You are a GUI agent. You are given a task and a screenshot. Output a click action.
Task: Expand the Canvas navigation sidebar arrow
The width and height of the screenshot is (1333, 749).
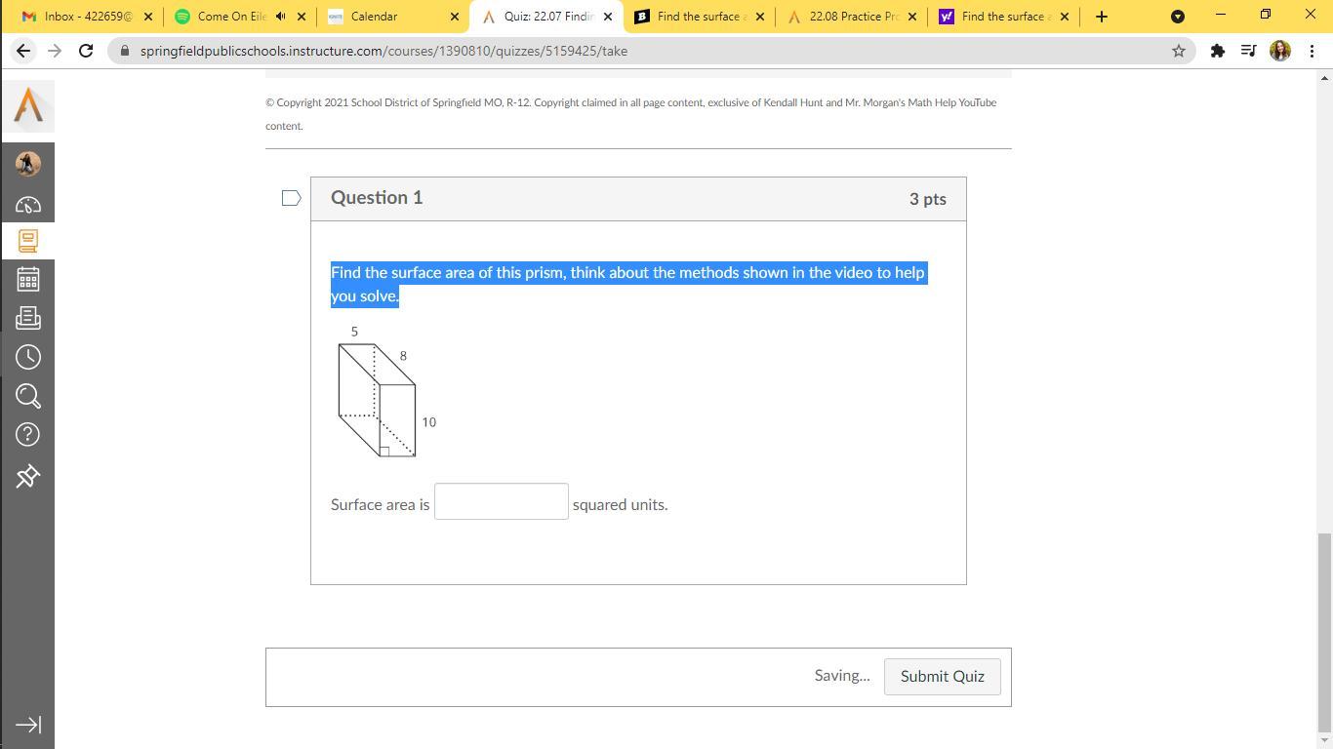pos(28,725)
